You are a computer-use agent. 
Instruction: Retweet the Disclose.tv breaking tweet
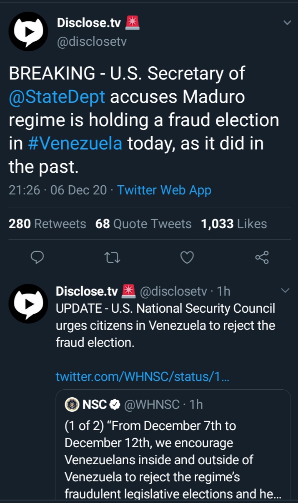[112, 258]
